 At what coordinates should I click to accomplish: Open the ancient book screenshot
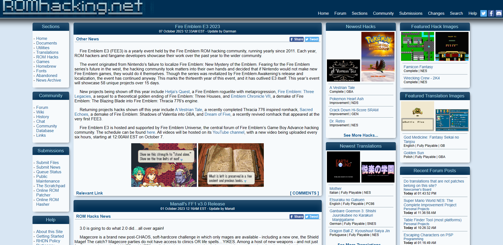[231, 165]
